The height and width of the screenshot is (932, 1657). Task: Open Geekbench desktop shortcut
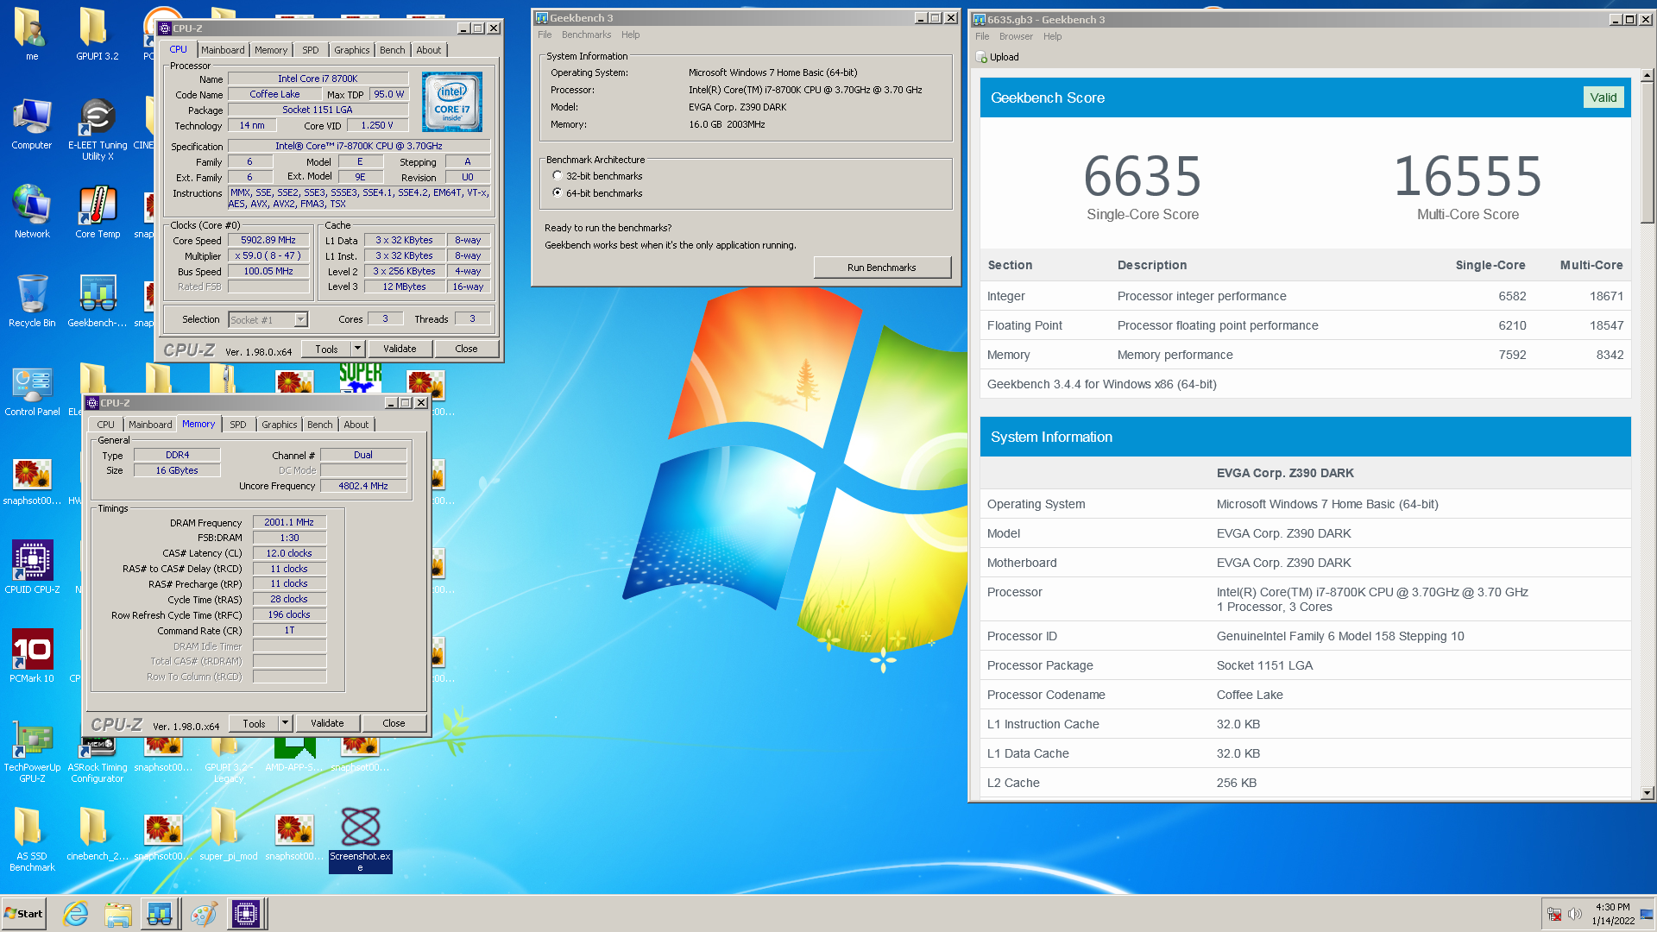click(x=98, y=301)
